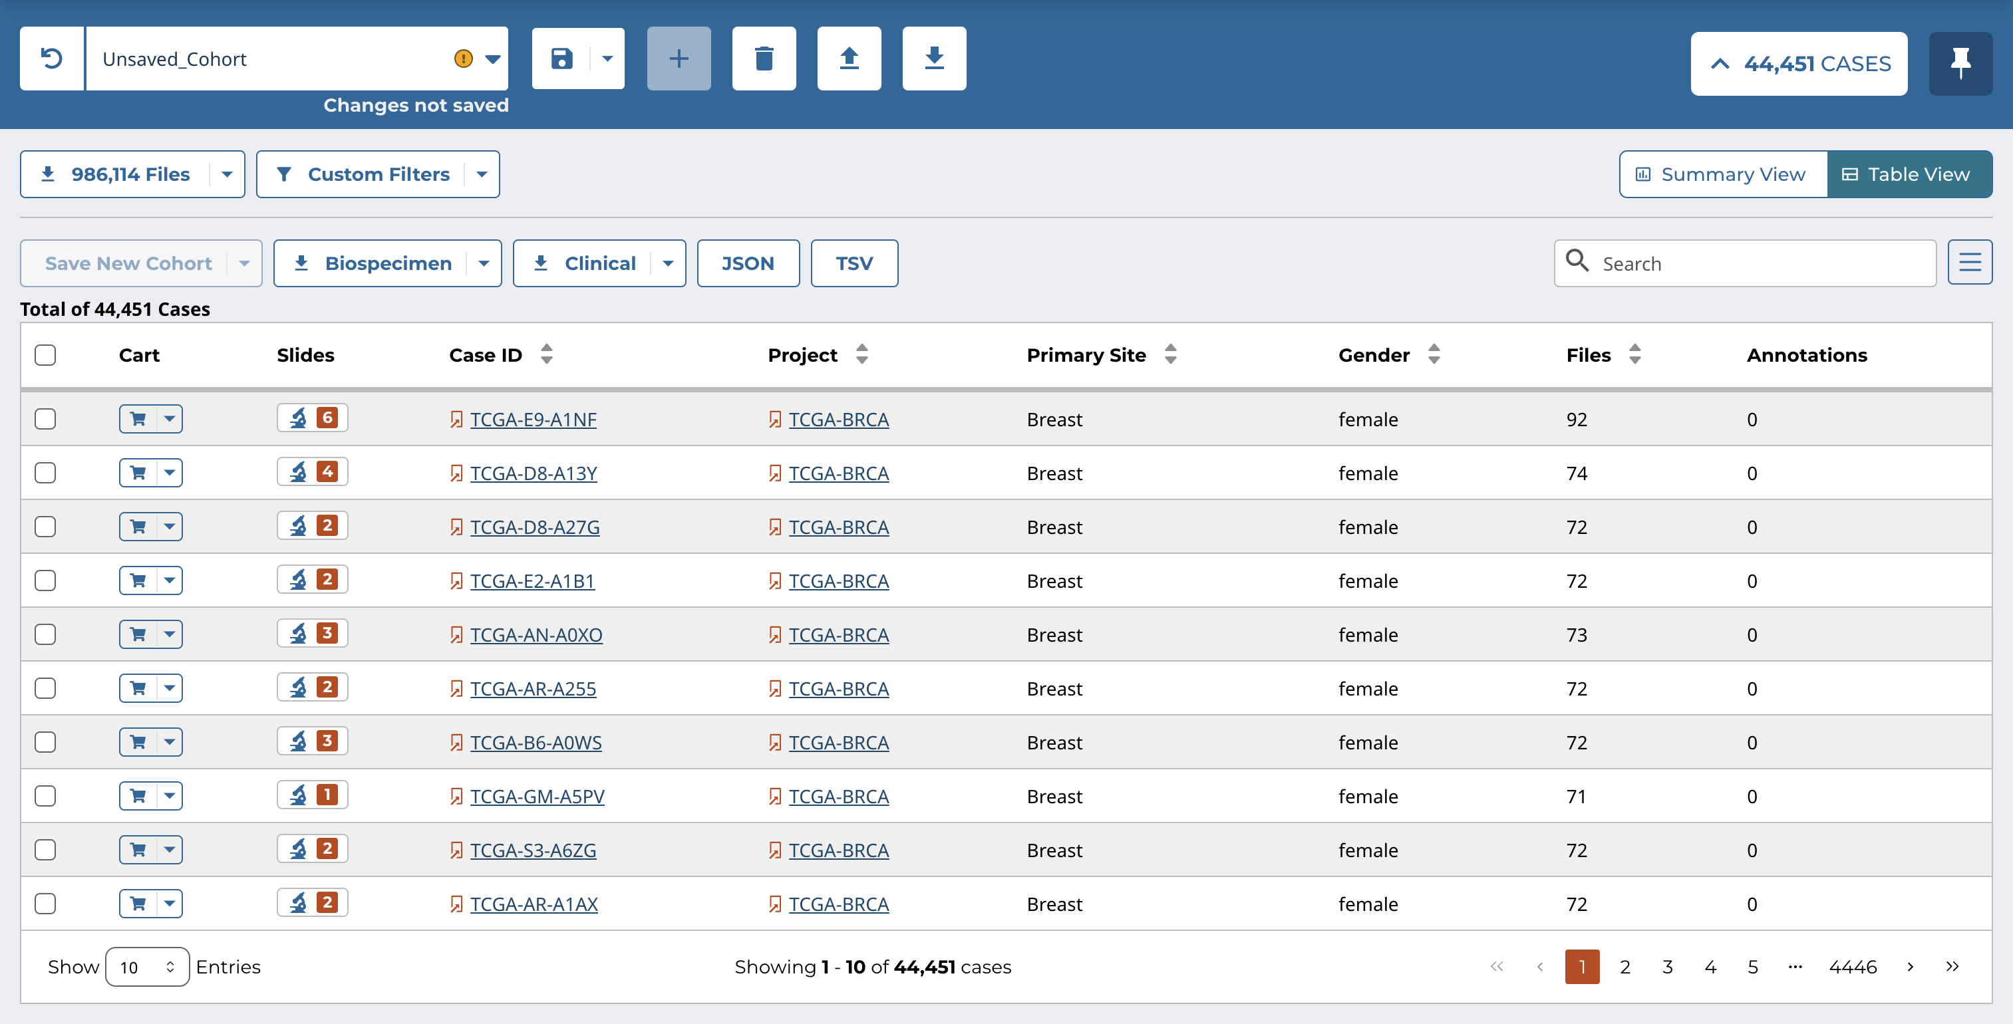This screenshot has height=1024, width=2013.
Task: Click the download cohort icon
Action: tap(934, 59)
